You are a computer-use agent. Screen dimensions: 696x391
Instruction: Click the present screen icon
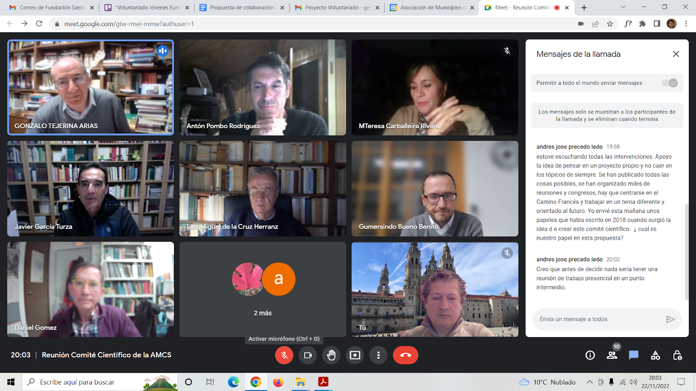coord(355,355)
